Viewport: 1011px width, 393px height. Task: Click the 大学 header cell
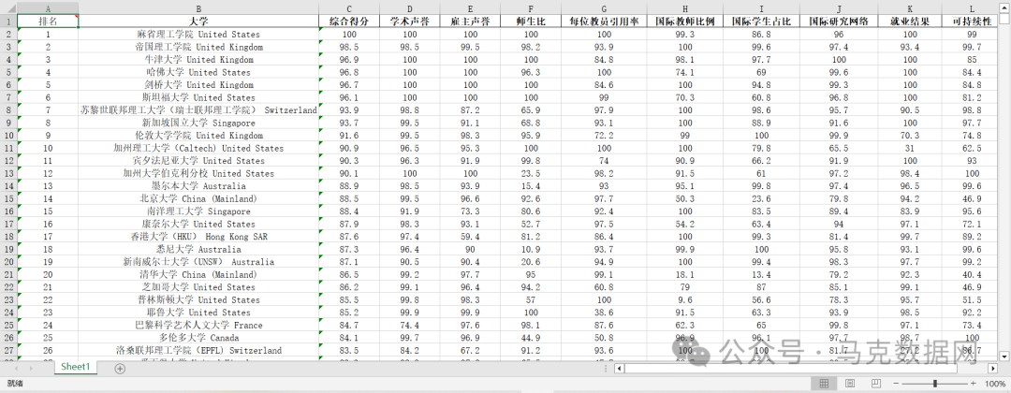click(198, 22)
